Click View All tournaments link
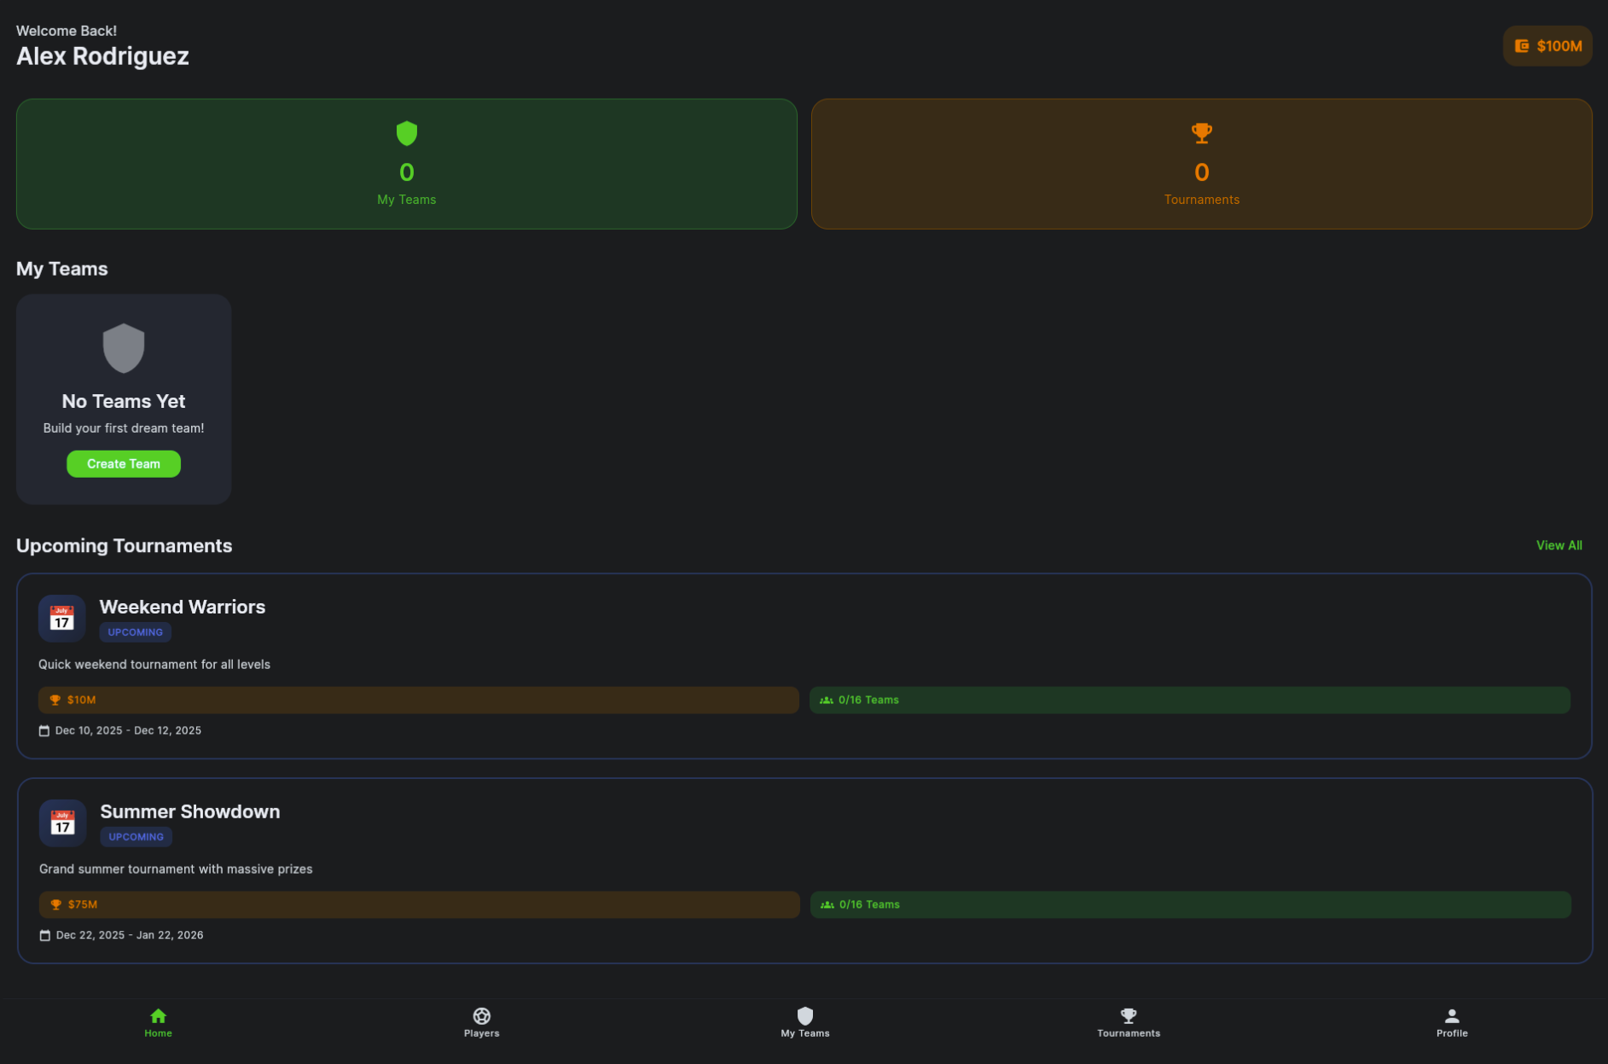 (x=1559, y=545)
